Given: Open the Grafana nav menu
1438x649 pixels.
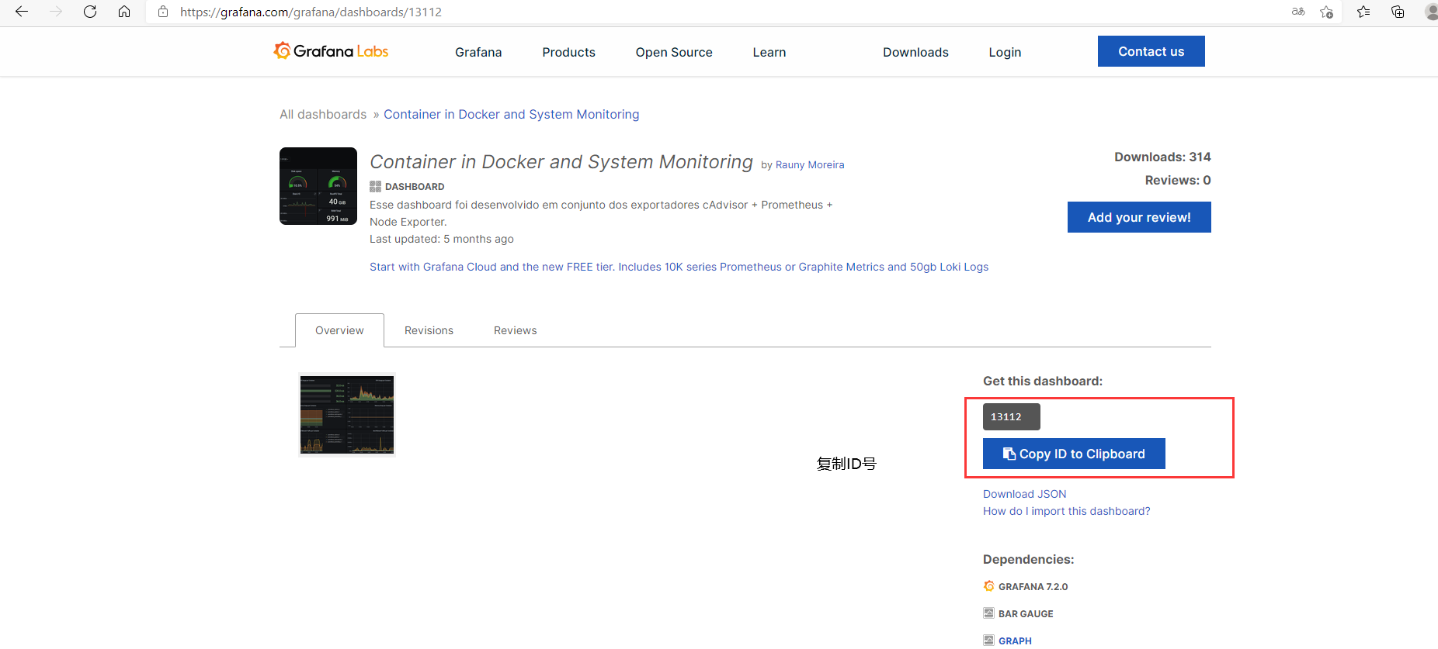Looking at the screenshot, I should pos(478,52).
